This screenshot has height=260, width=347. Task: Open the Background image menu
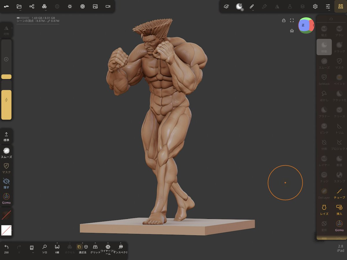95,6
